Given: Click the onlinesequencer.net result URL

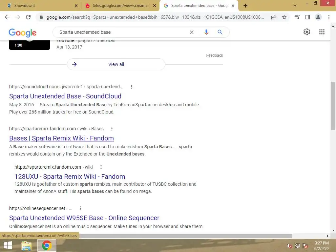Looking at the screenshot, I should click(41, 208).
